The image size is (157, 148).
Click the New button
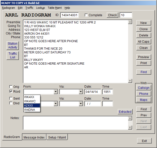click(x=144, y=23)
